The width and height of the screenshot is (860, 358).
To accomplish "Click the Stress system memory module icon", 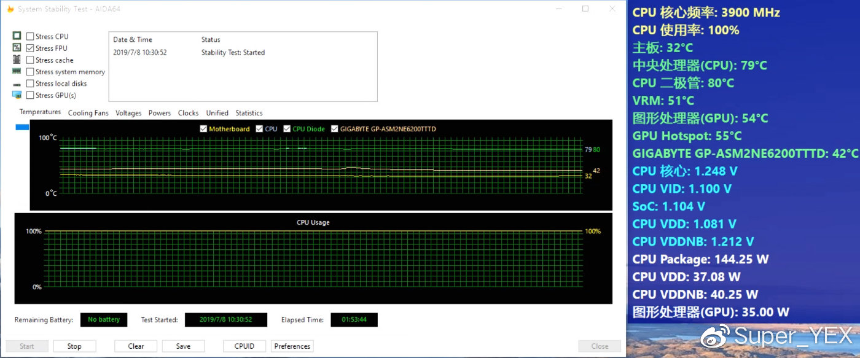I will (x=17, y=72).
